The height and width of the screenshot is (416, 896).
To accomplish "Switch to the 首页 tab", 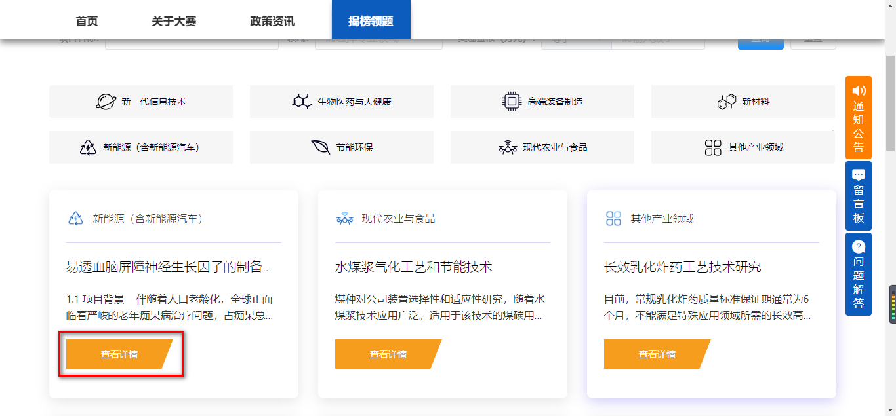I will (86, 20).
